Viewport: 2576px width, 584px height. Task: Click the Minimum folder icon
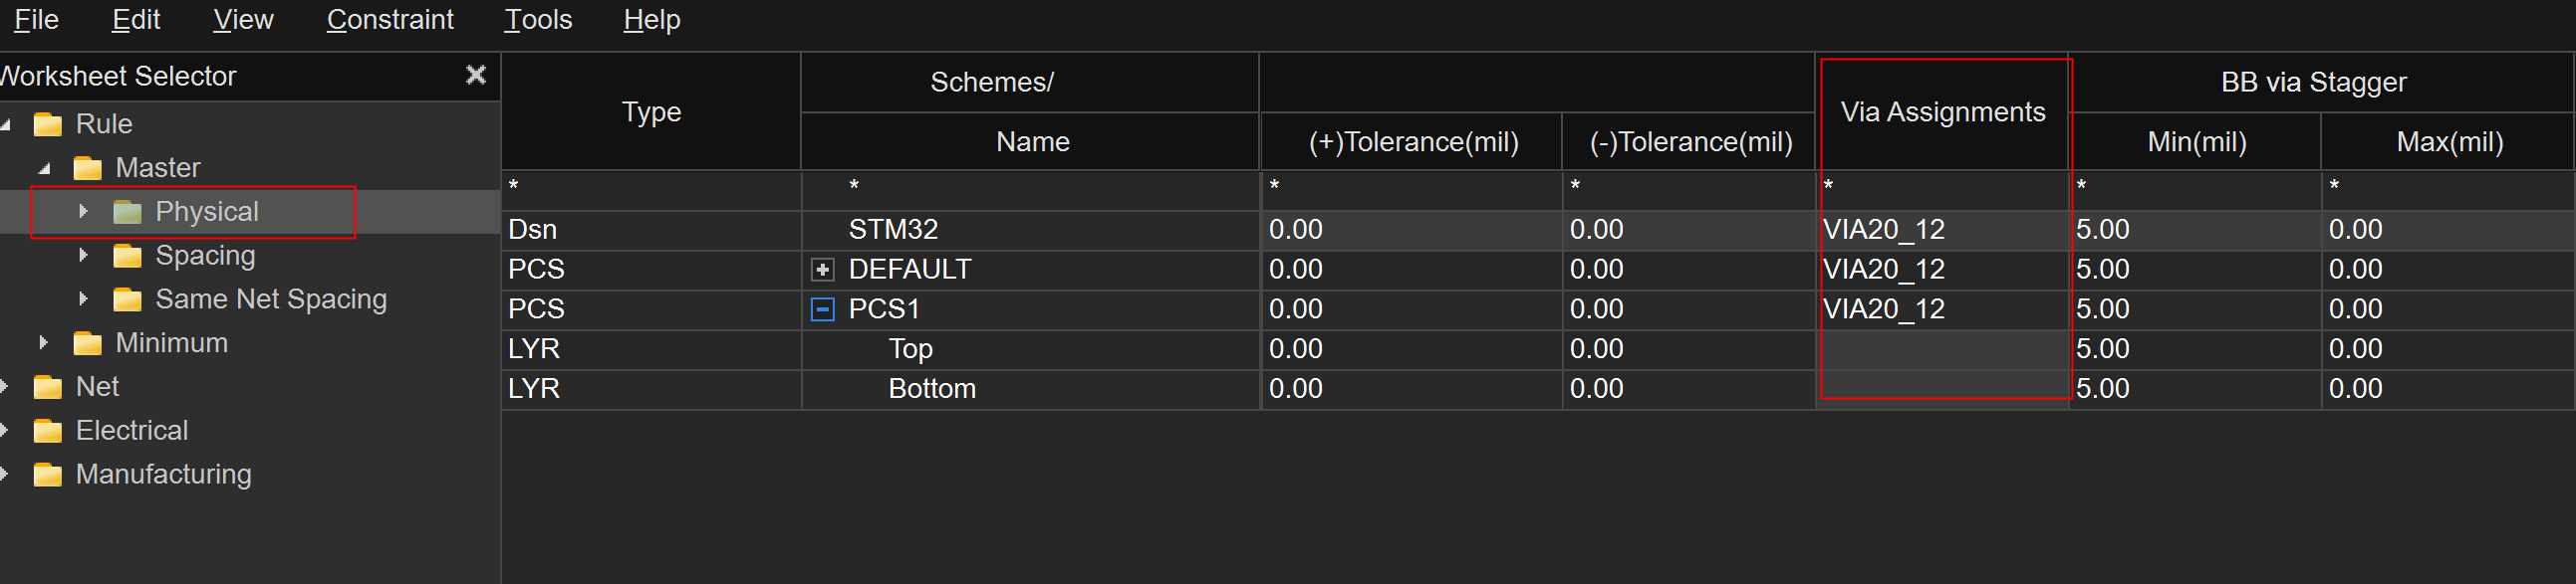click(88, 343)
